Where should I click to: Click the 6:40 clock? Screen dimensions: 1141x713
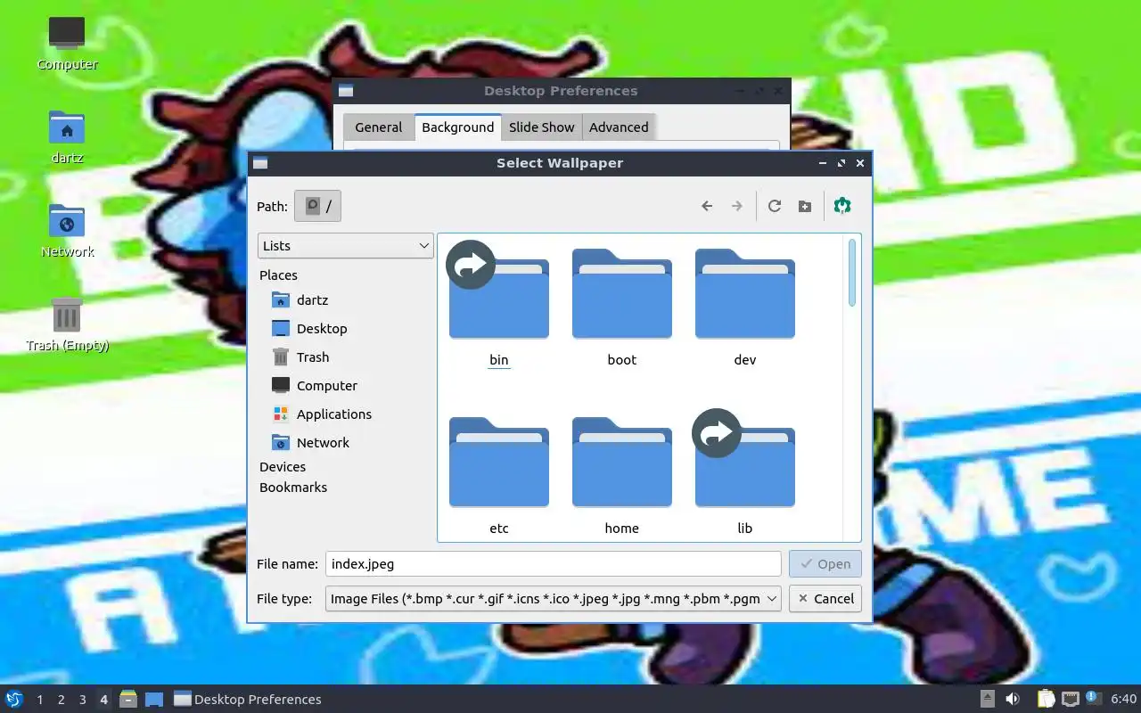(1124, 700)
